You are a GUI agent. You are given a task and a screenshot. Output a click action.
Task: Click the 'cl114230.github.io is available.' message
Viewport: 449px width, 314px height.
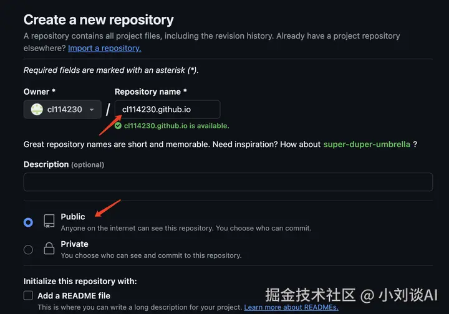[176, 126]
